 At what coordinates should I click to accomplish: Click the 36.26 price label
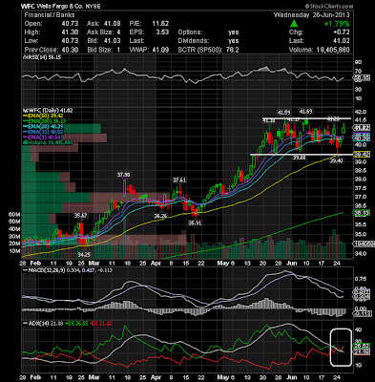pyautogui.click(x=161, y=216)
